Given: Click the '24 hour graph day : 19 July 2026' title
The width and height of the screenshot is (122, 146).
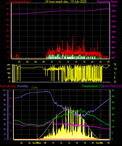Looking at the screenshot, I should (x=66, y=2).
